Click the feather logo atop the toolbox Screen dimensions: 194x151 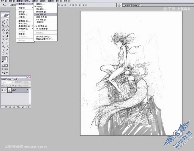coord(5,15)
